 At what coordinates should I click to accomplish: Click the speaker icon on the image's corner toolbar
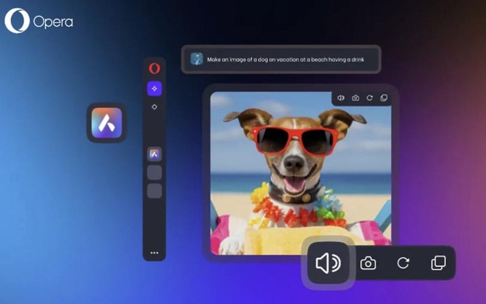(341, 98)
